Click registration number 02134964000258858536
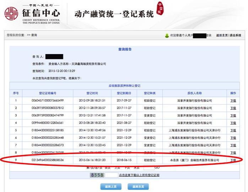The image size is (248, 192). (48, 160)
